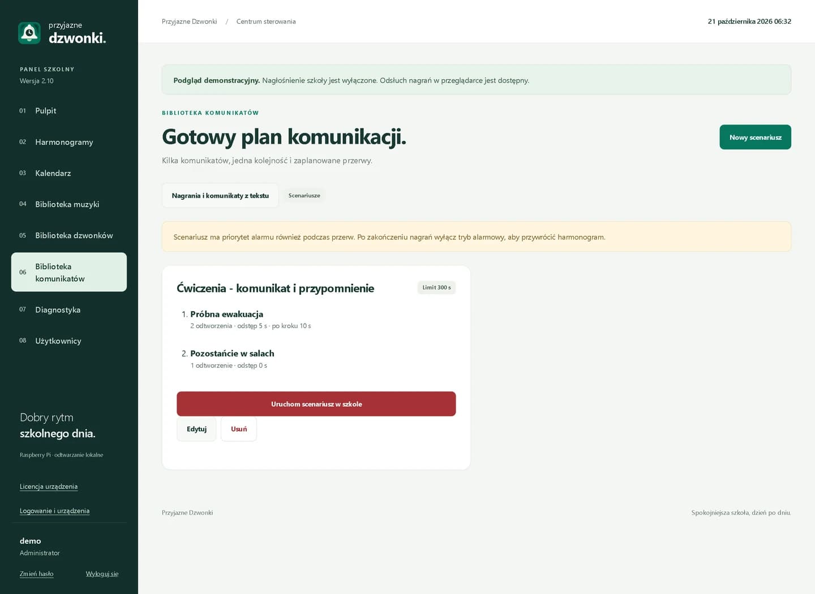The image size is (815, 594).
Task: Open Diagnostyka in sidebar
Action: pos(69,309)
